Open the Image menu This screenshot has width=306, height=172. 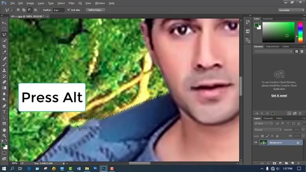(x=30, y=3)
